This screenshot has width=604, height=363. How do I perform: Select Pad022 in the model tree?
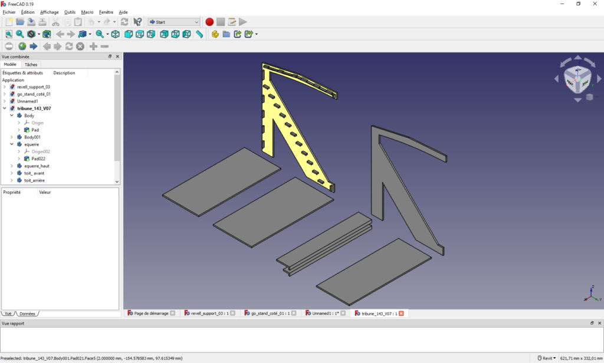[x=39, y=159]
